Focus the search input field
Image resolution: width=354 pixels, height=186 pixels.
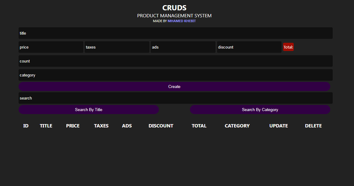pos(175,98)
